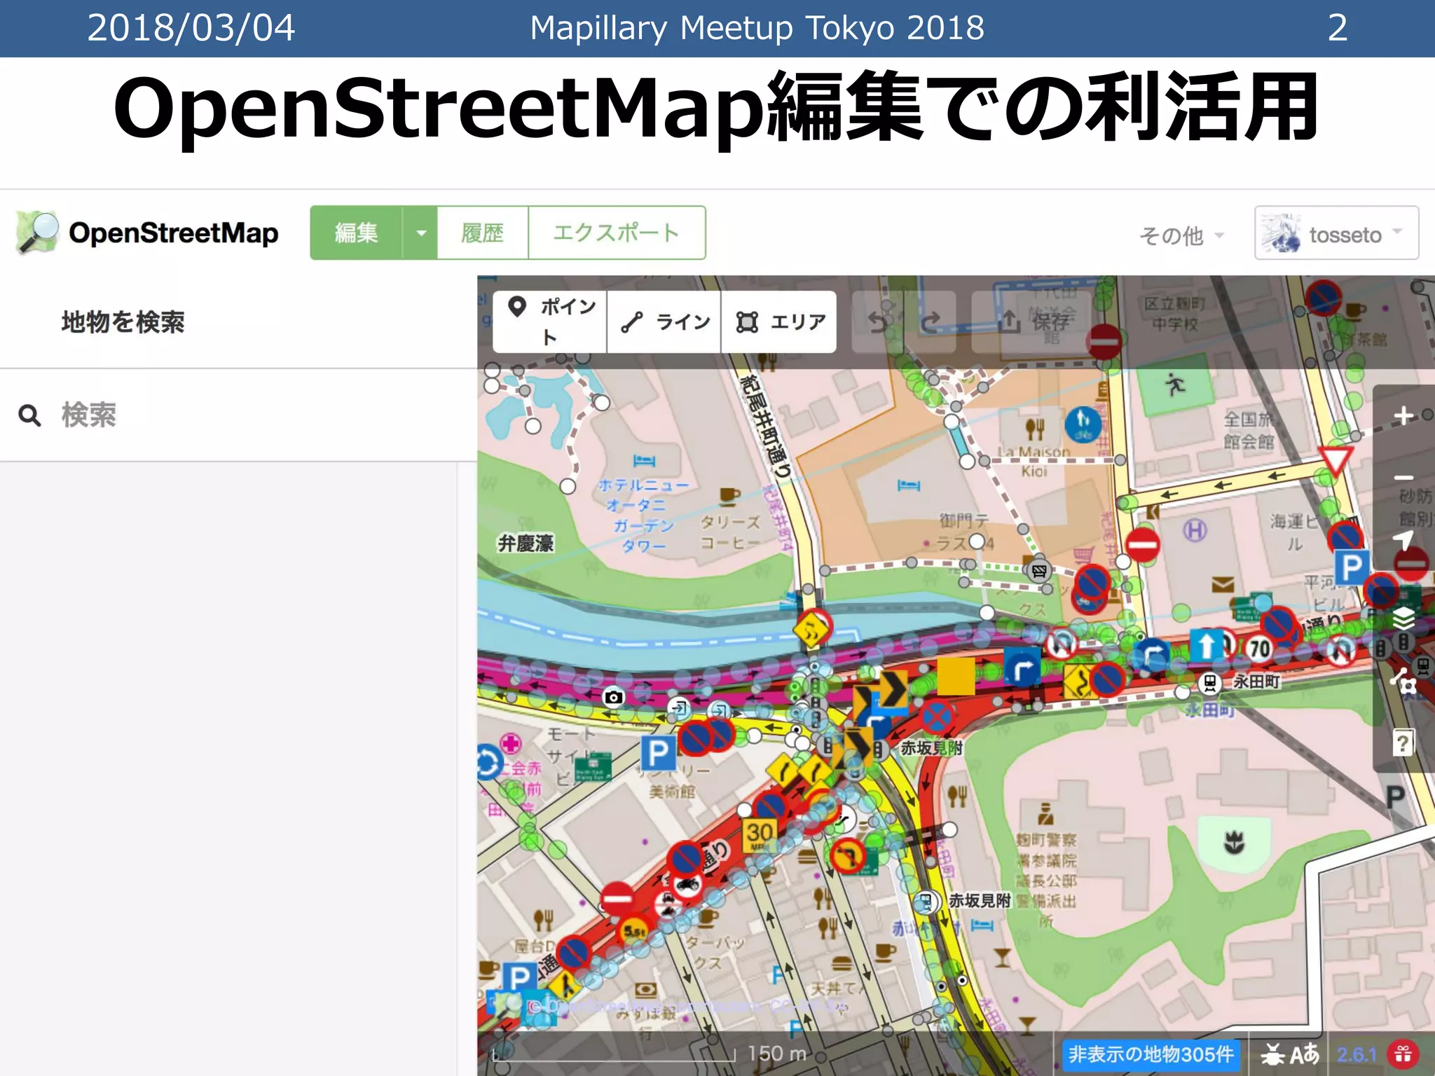1435x1076 pixels.
Task: Click the redo arrow button
Action: pyautogui.click(x=931, y=322)
